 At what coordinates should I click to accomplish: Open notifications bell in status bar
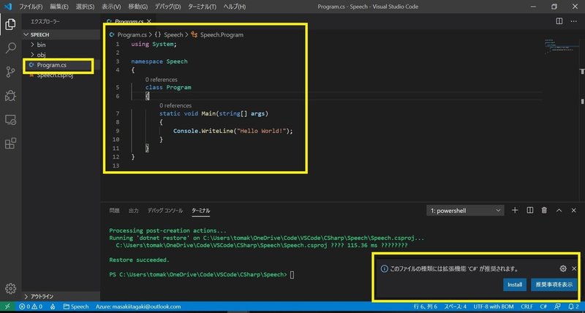(574, 306)
